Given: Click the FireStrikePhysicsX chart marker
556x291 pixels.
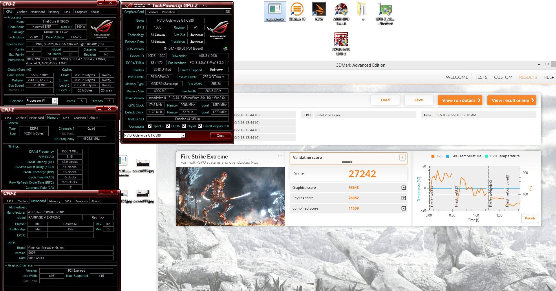Looking at the screenshot, I should tap(491, 193).
